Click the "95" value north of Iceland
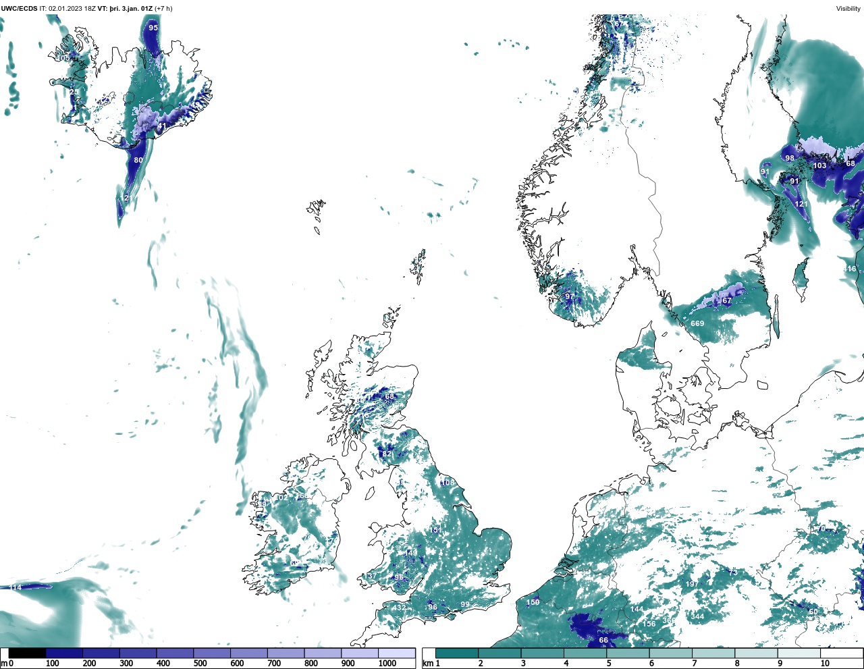This screenshot has width=864, height=669. tap(153, 28)
